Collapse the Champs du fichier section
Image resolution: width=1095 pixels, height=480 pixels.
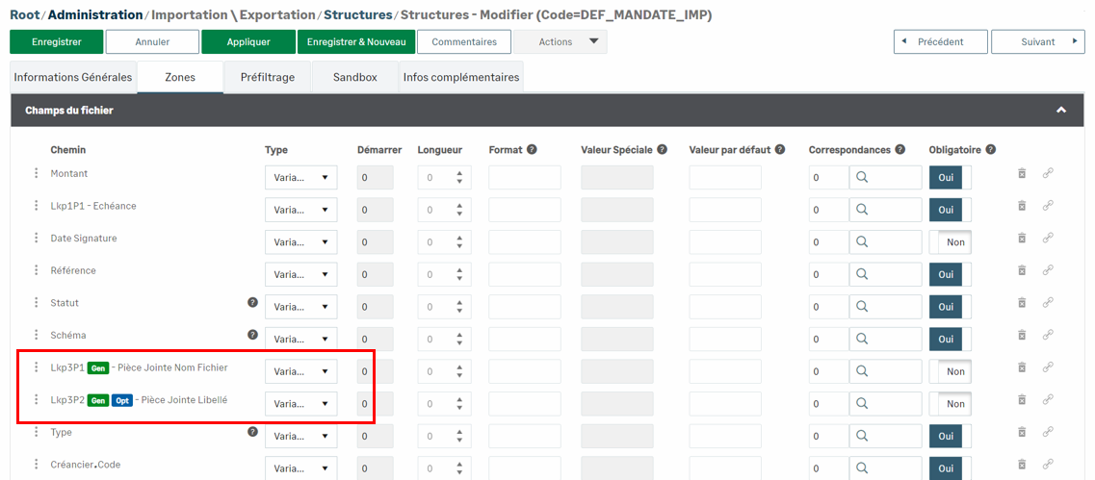pos(1060,111)
